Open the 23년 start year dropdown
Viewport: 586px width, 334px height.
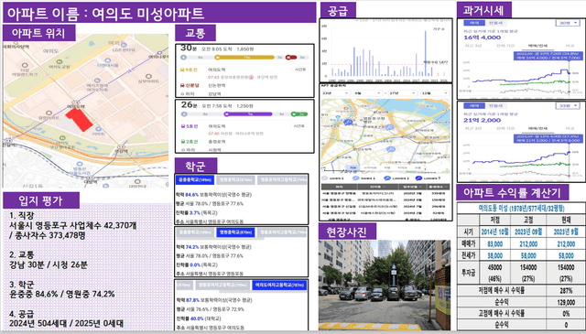pos(336,93)
